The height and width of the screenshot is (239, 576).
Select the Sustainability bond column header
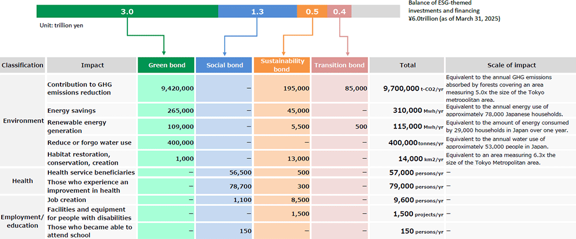click(x=282, y=65)
